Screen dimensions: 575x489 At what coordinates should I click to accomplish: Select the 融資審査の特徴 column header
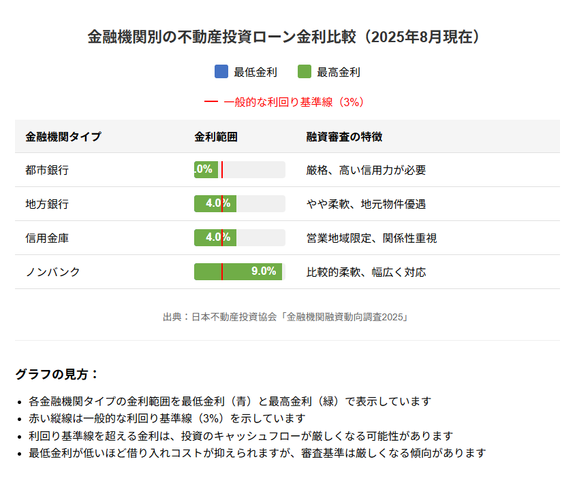click(344, 137)
